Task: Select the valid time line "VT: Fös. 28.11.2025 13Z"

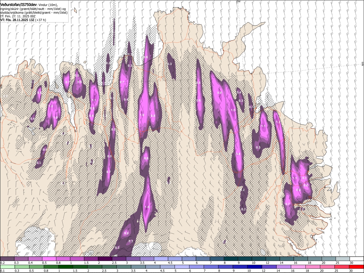Action: (17, 20)
